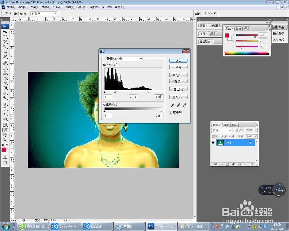The width and height of the screenshot is (289, 231).
Task: Select the Rectangle shape tool
Action: click(x=5, y=119)
